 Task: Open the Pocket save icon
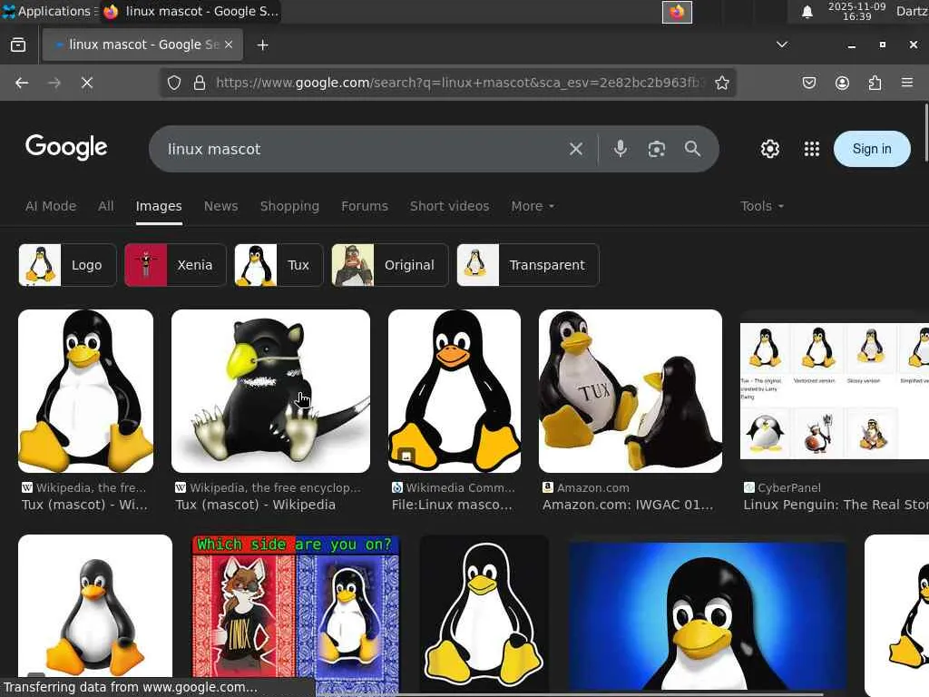coord(808,83)
